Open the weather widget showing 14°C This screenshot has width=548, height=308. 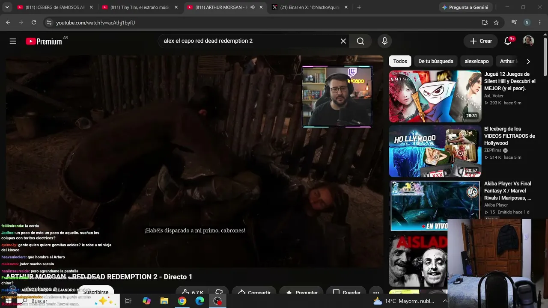click(x=403, y=301)
